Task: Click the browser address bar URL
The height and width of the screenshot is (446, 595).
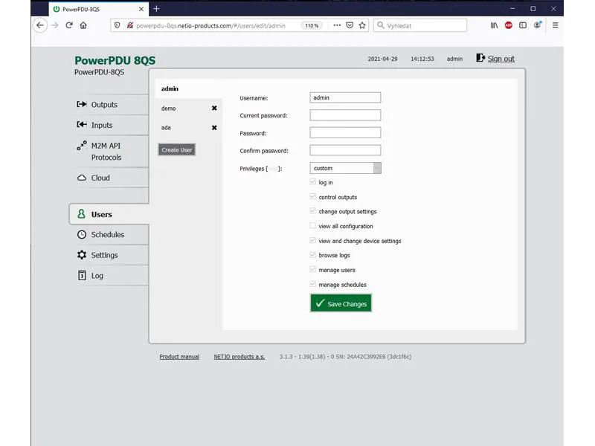Action: pos(210,26)
